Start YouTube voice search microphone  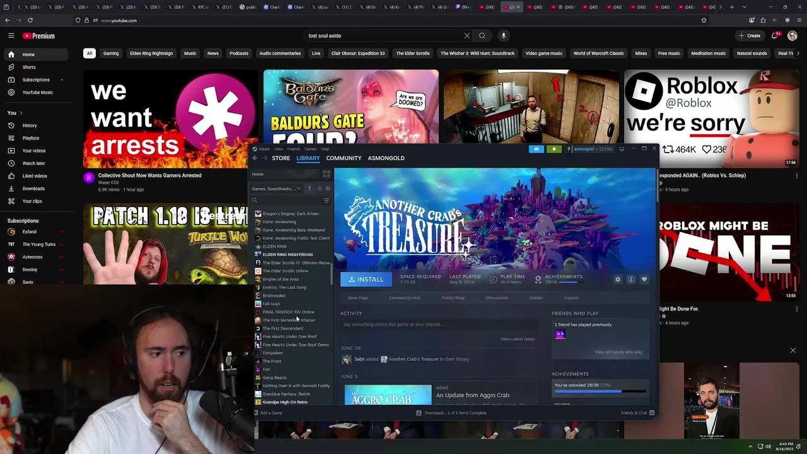coord(503,36)
